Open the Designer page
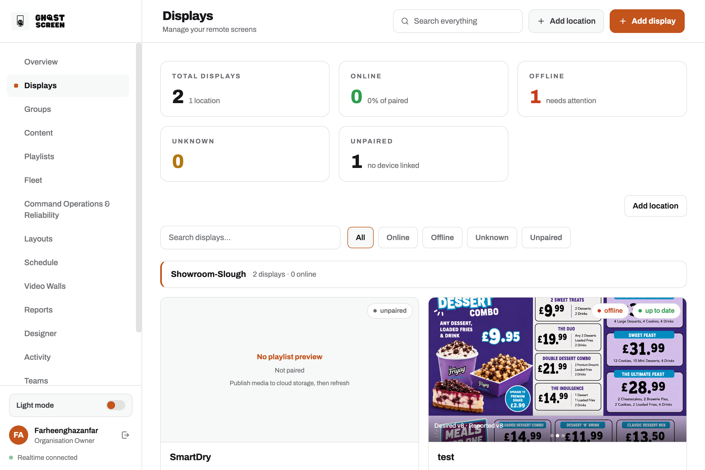This screenshot has height=470, width=705. point(40,334)
